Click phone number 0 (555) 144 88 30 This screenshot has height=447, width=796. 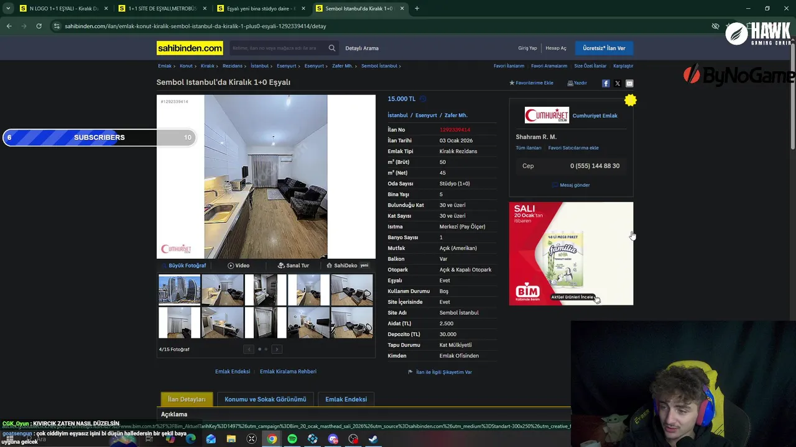click(595, 166)
